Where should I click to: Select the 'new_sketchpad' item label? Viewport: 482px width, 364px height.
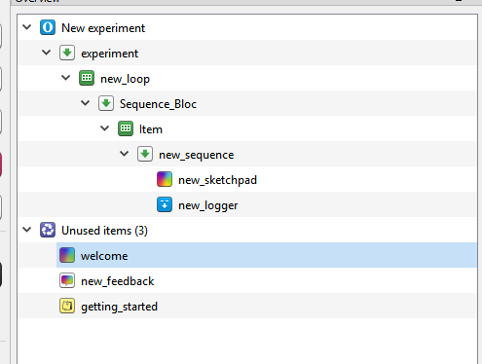(217, 180)
